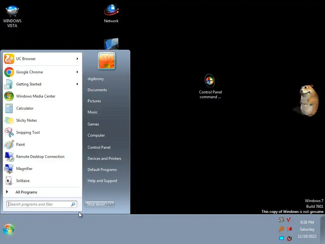Viewport: 325px width, 244px height.
Task: Open Pictures from Start menu
Action: pos(94,101)
